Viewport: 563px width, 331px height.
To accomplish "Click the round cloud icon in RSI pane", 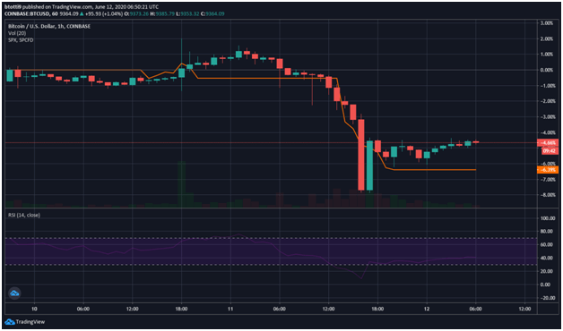I will point(14,293).
